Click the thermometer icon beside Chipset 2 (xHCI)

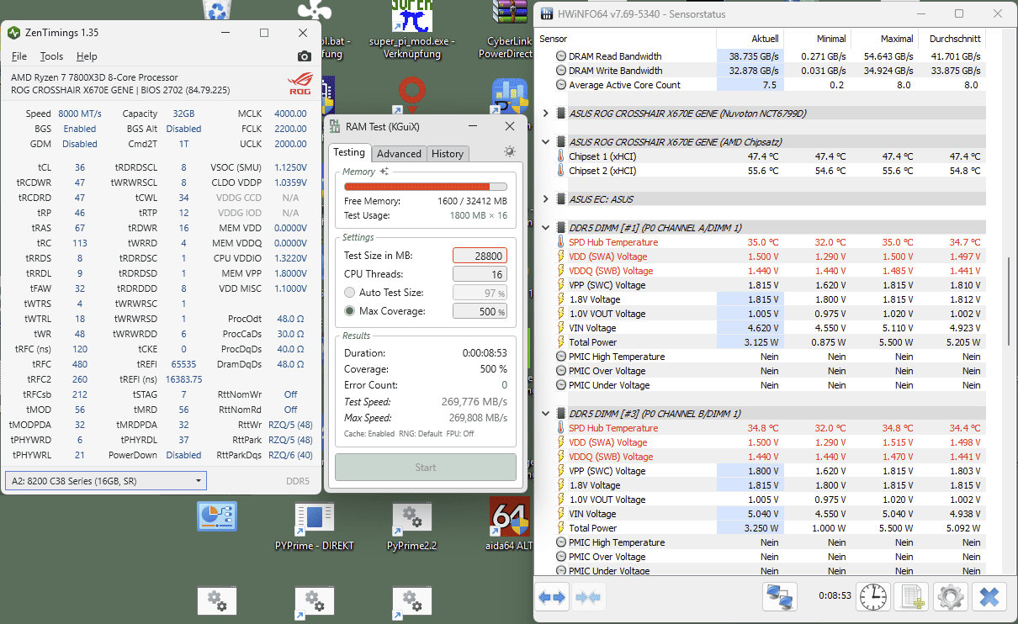561,171
